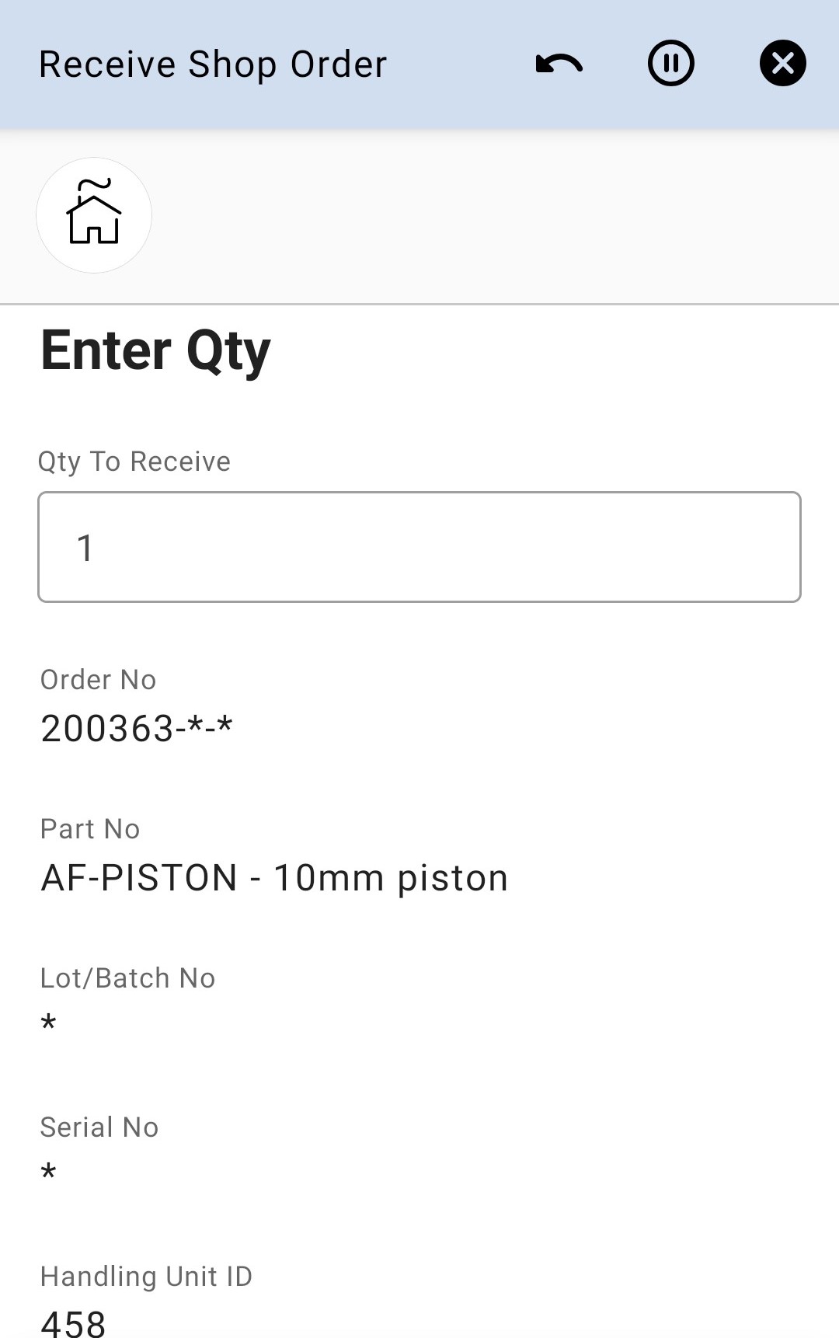Screen dimensions: 839x1338
Task: Click the digit 1 in quantity box
Action: pos(85,548)
